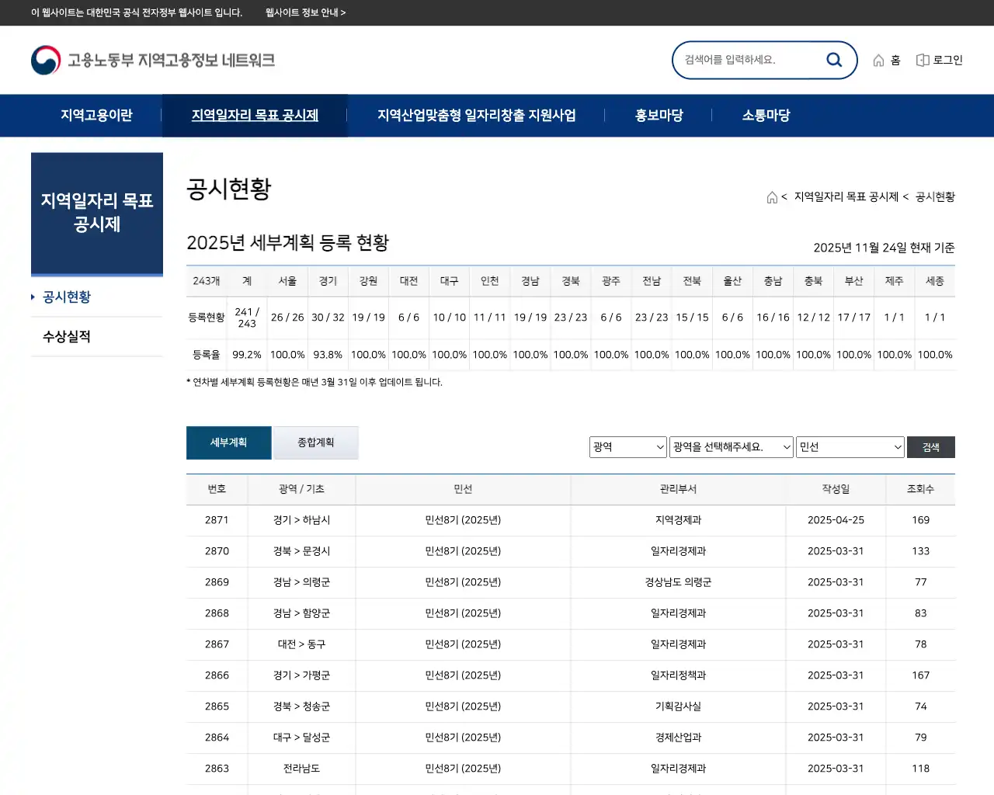The image size is (994, 795).
Task: Click the 홈 home icon in the header
Action: (x=878, y=59)
